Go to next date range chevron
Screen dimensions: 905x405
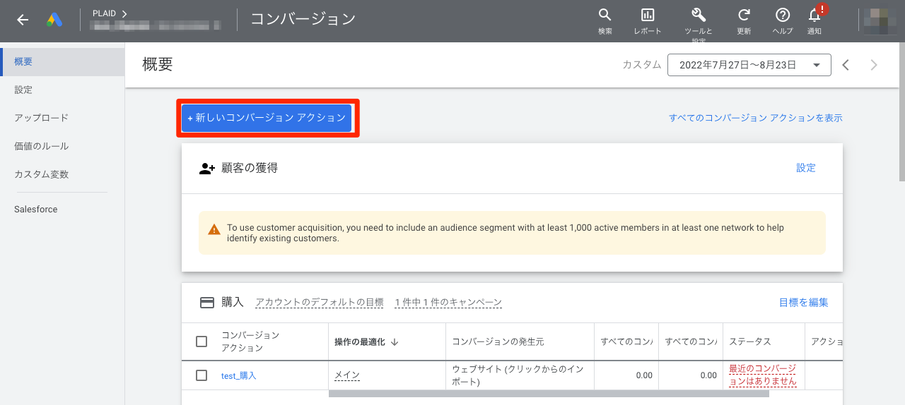click(x=874, y=65)
